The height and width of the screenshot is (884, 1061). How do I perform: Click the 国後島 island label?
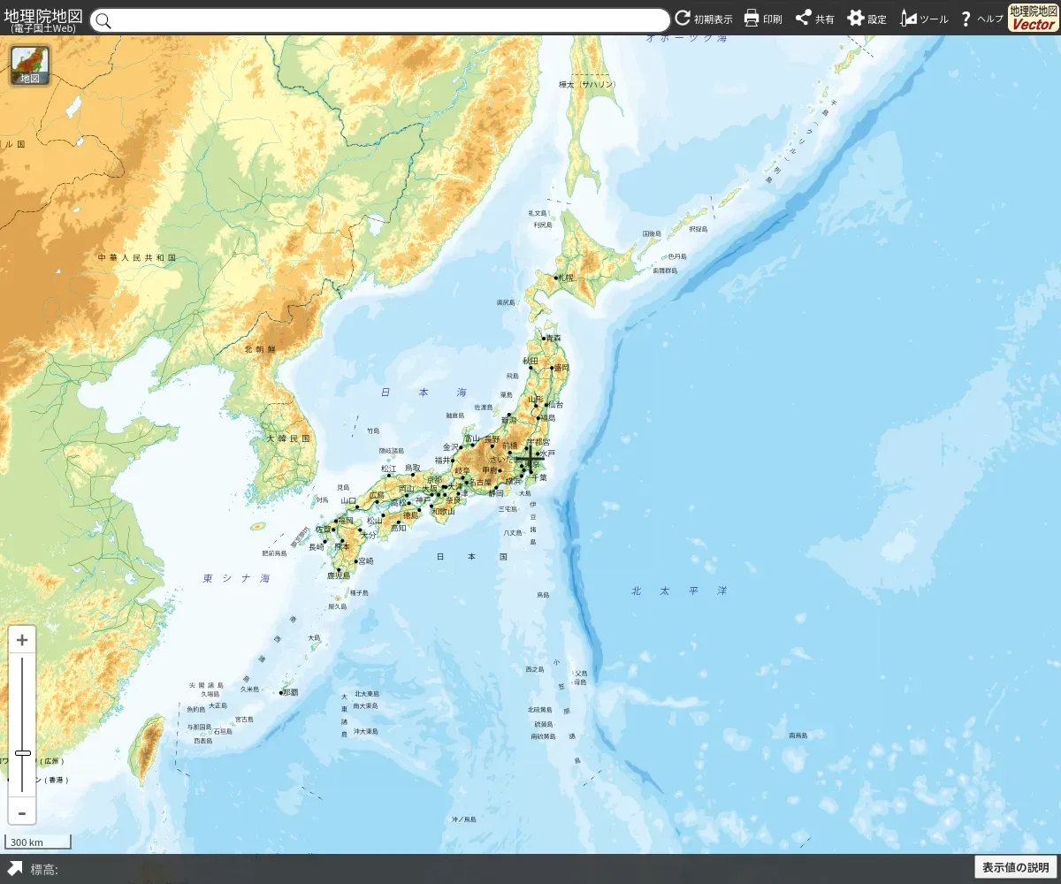653,234
